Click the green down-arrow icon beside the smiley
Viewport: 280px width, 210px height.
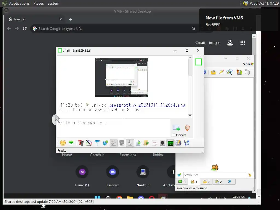click(x=71, y=143)
